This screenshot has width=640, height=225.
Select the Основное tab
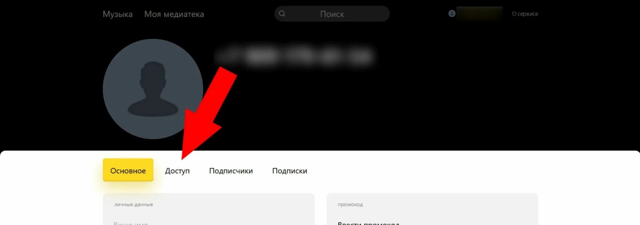coord(128,170)
